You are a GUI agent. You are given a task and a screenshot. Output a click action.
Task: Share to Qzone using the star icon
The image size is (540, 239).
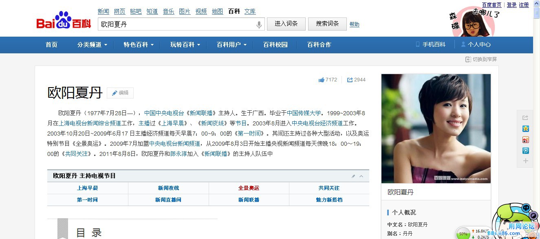(x=526, y=128)
